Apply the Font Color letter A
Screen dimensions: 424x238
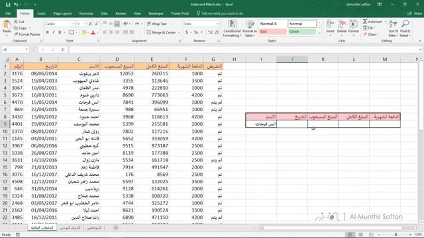(93, 32)
